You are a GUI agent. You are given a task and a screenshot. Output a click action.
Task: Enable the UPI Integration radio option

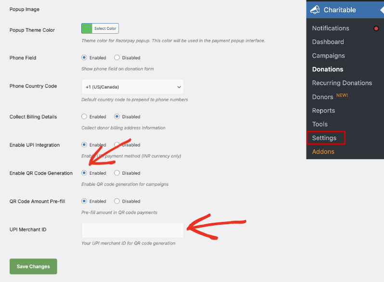(x=84, y=145)
